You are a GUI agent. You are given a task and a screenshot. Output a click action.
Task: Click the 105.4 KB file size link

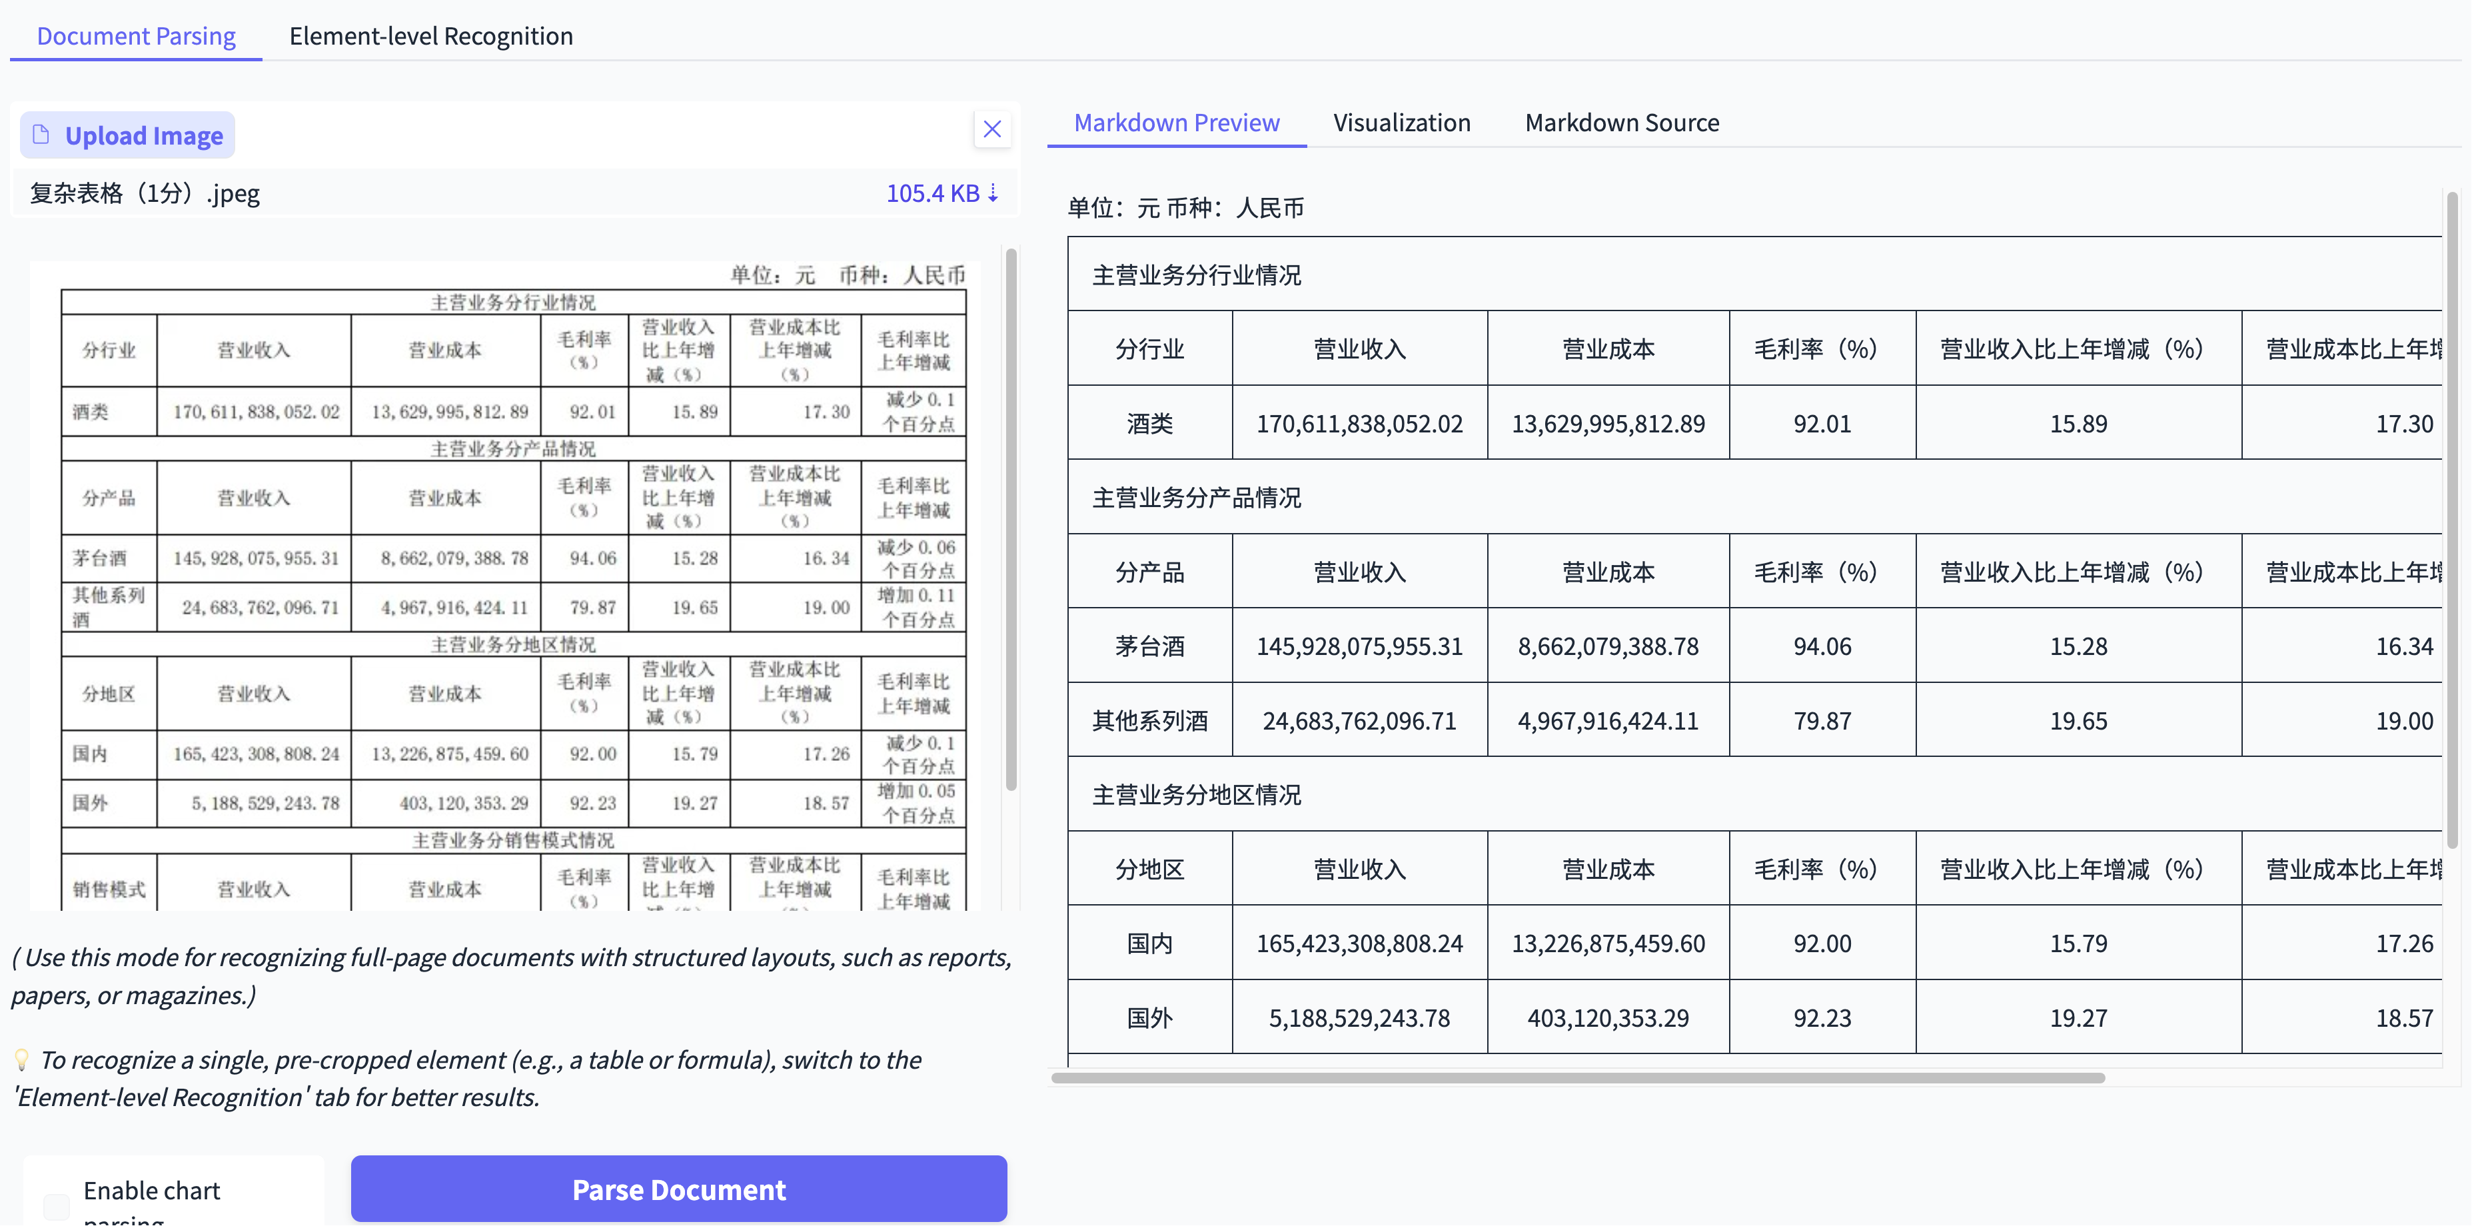point(931,193)
